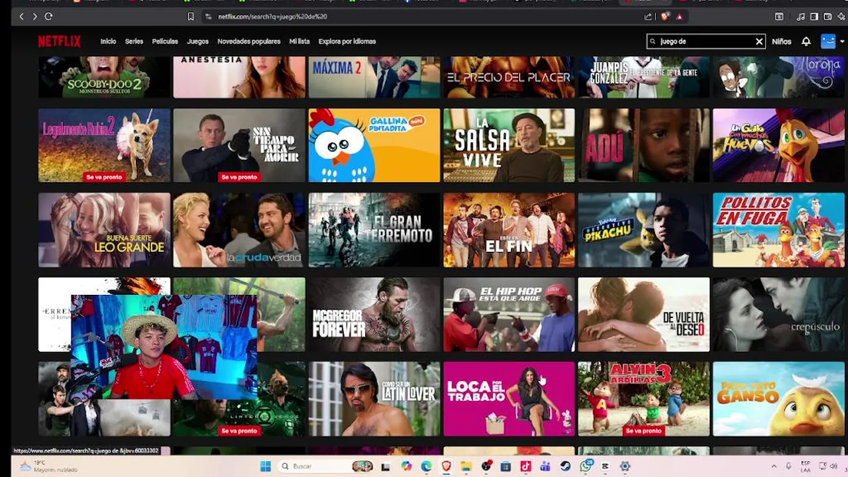
Task: Show hidden tray icons chevron
Action: tap(774, 466)
